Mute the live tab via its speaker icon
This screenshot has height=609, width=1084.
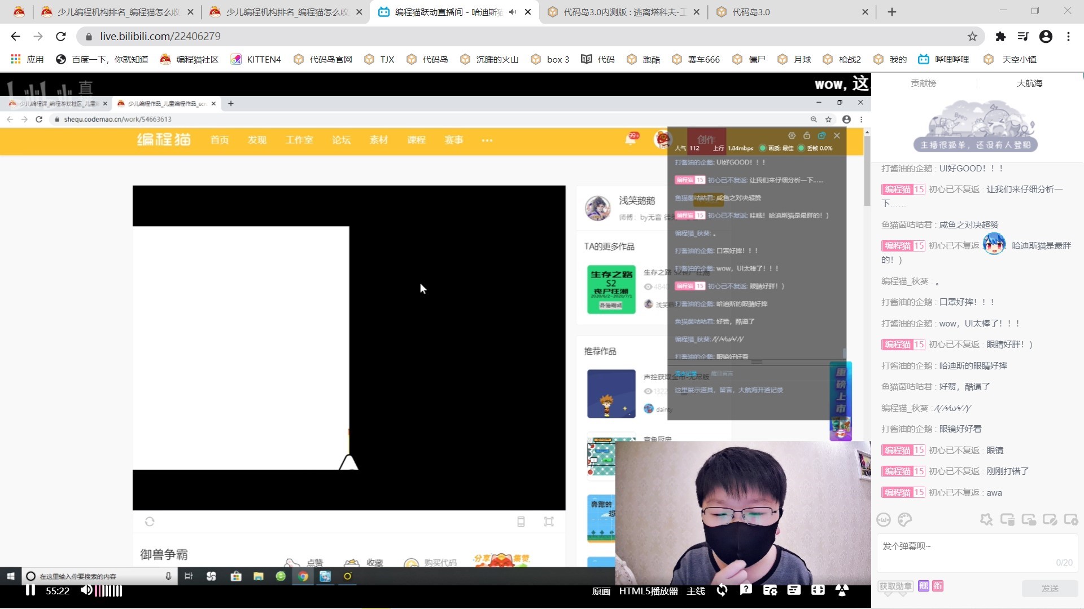point(513,12)
